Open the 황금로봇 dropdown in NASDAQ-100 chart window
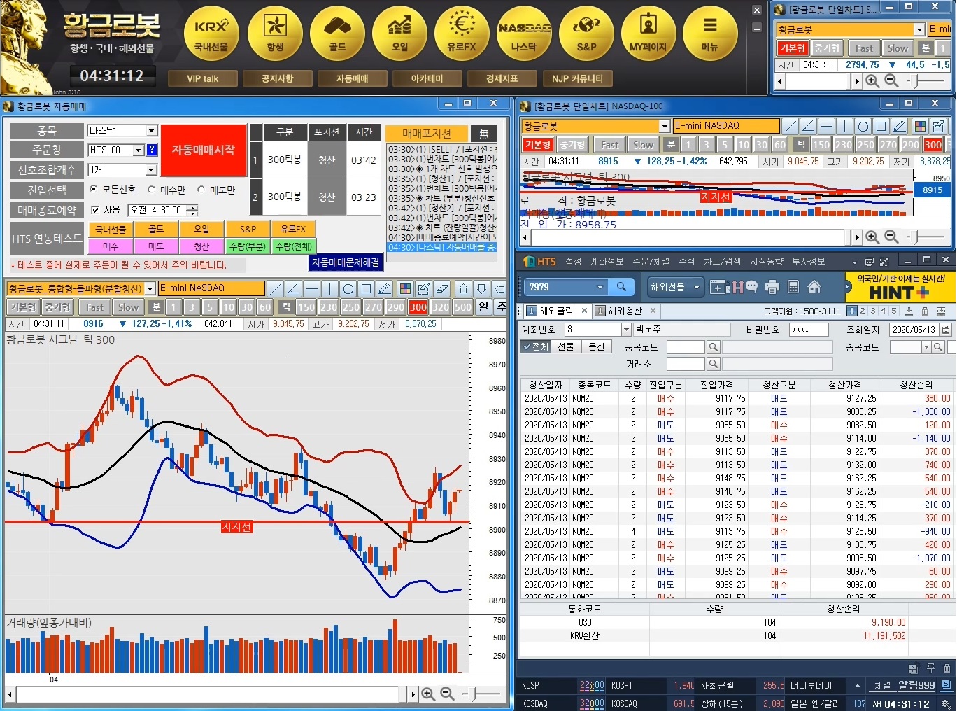This screenshot has width=957, height=711. point(665,126)
